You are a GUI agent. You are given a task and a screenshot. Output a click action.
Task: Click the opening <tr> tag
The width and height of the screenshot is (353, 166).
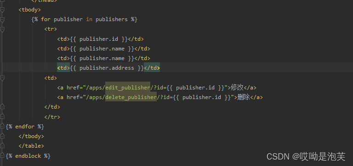click(51, 29)
